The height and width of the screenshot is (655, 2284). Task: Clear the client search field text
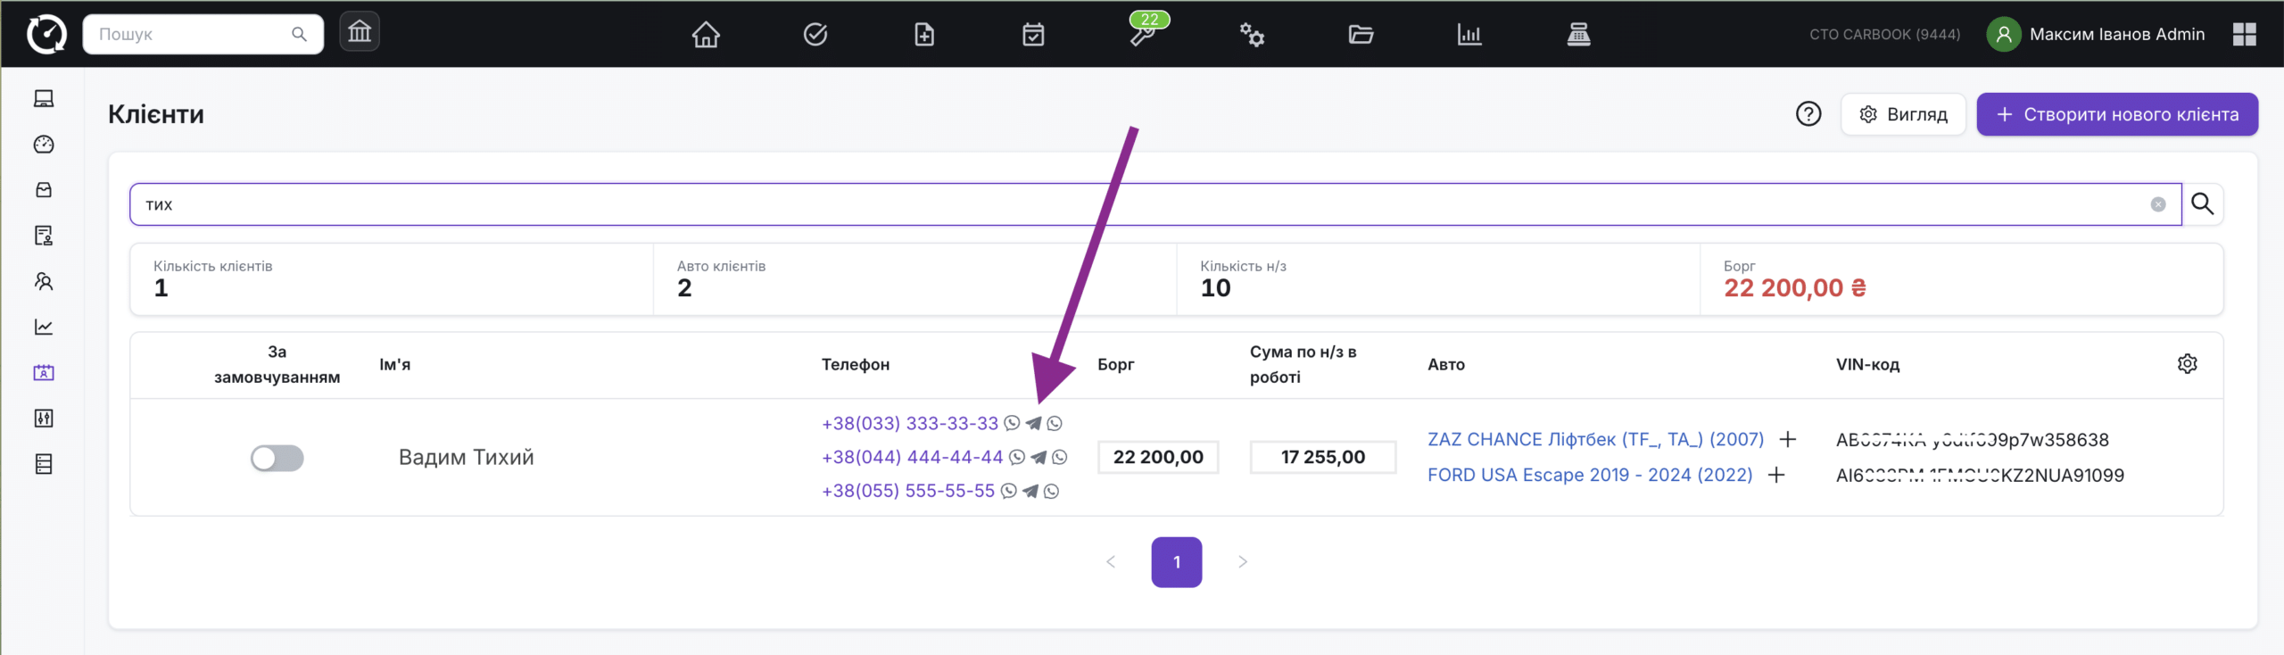click(2158, 204)
